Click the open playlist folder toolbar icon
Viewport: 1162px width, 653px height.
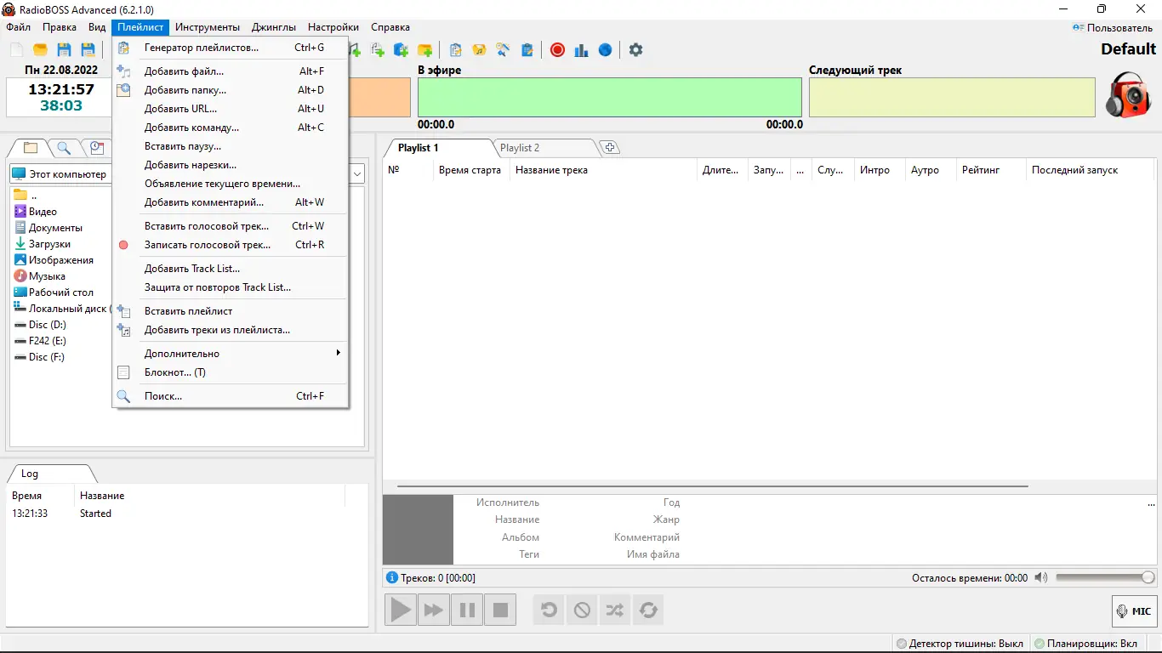coord(40,50)
